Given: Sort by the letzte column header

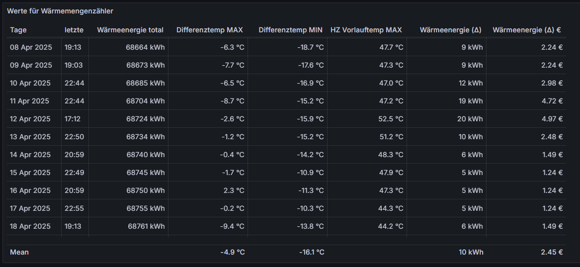Looking at the screenshot, I should [74, 30].
